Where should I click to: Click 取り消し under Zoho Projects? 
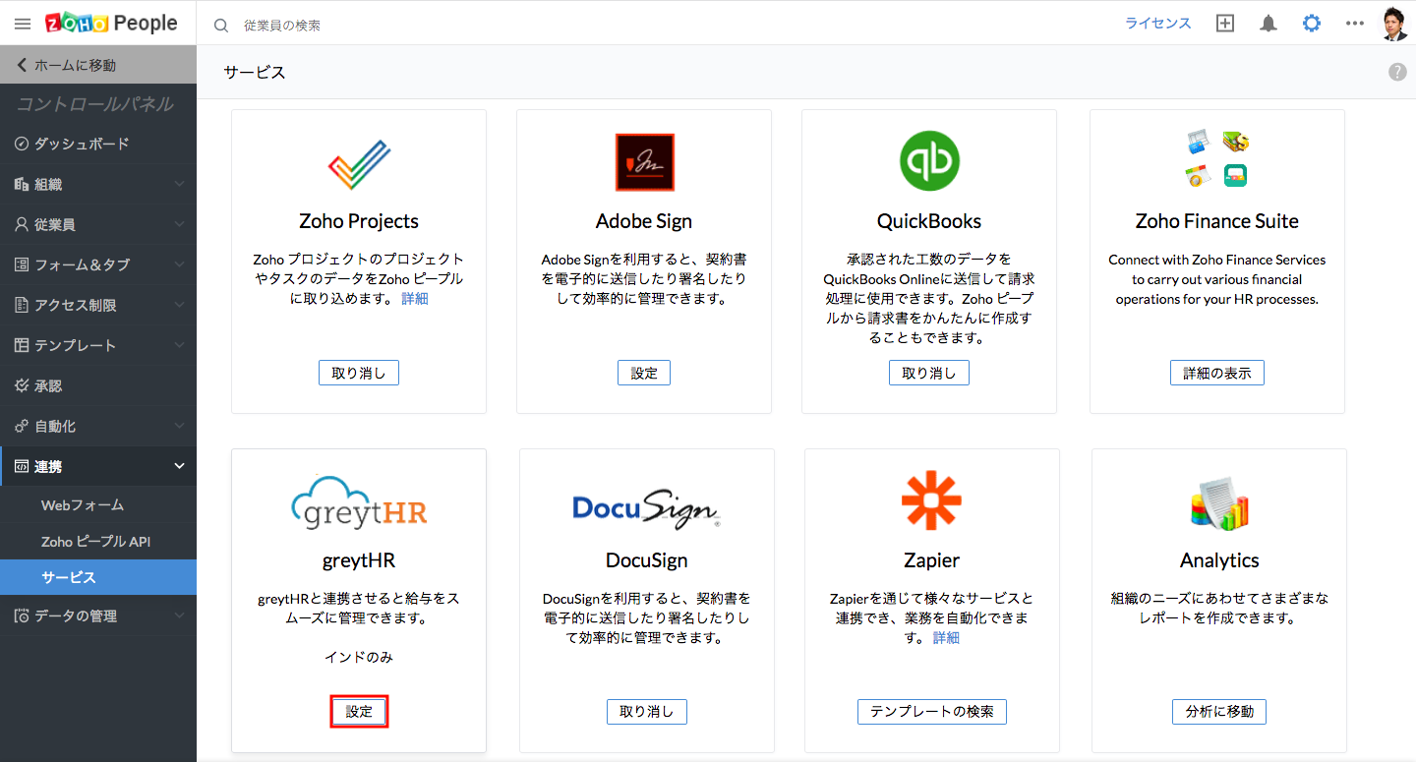[x=359, y=373]
